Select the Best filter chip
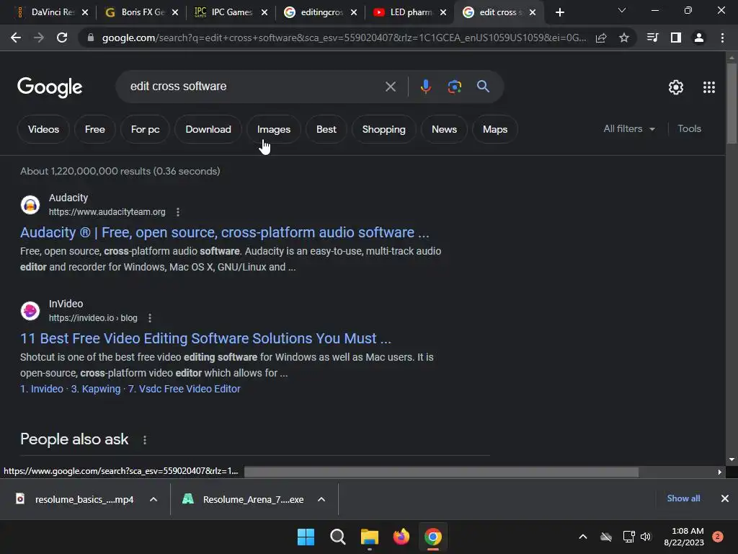738x554 pixels. [326, 129]
